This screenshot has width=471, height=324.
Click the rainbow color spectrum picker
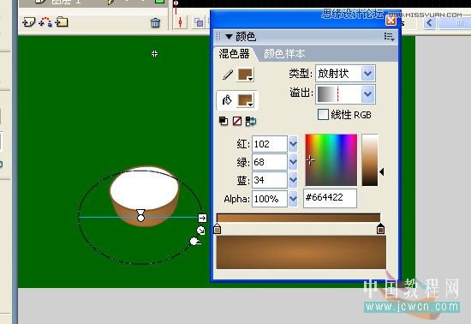pyautogui.click(x=331, y=160)
